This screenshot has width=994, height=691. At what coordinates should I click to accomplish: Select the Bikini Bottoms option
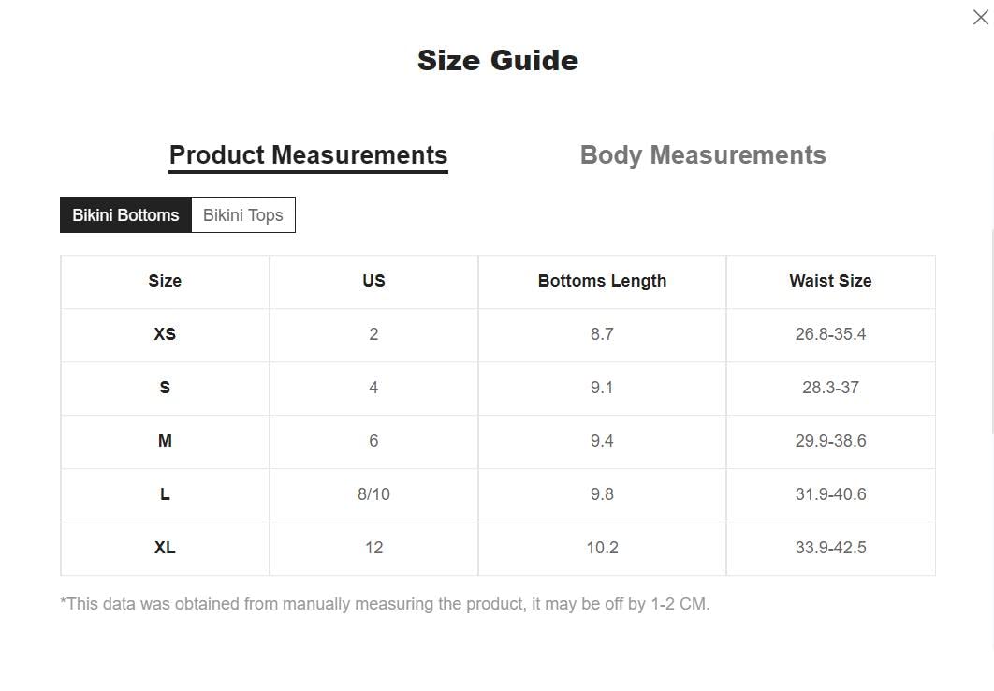125,215
